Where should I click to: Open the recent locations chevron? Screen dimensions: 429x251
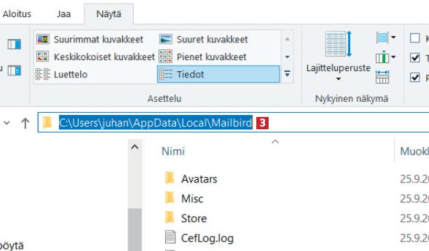[7, 123]
